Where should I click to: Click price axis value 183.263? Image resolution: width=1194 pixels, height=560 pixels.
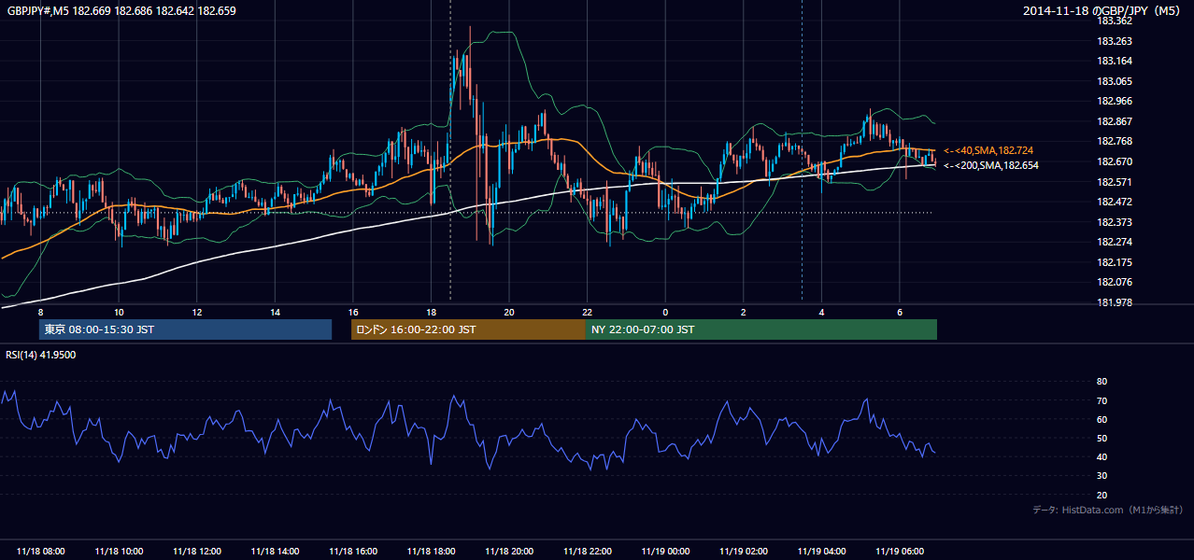pyautogui.click(x=1114, y=41)
